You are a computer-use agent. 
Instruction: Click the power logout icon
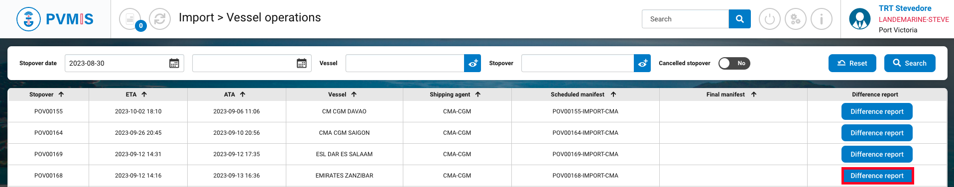pos(769,19)
